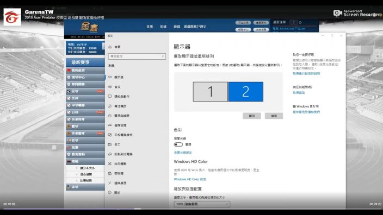The height and width of the screenshot is (215, 383).
Task: Select the Sound (音效) speaker icon
Action: pos(110,87)
